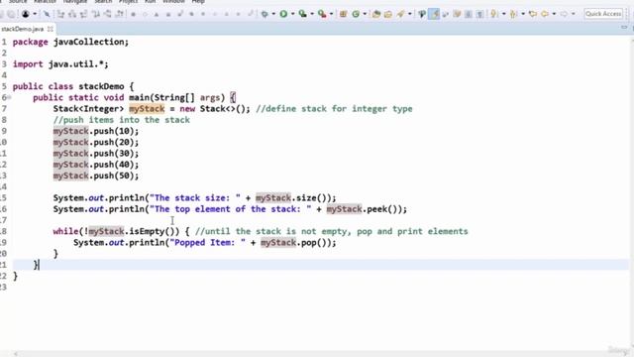This screenshot has width=634, height=357.
Task: Expand the Back history dropdown arrow
Action: coord(554,14)
